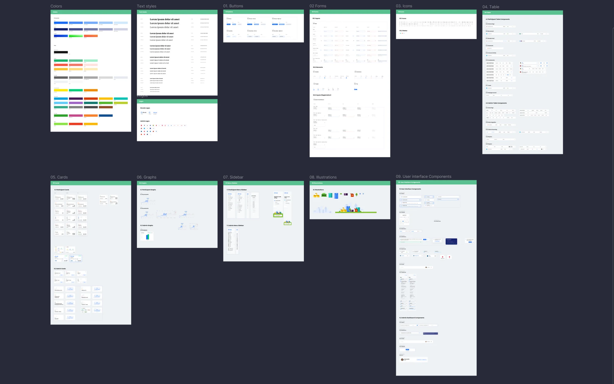Pick the black color swatch
This screenshot has width=614, height=384.
click(x=61, y=52)
